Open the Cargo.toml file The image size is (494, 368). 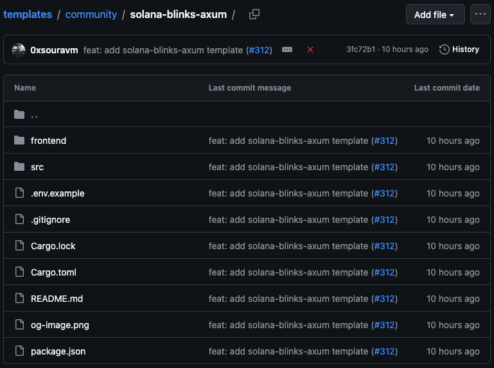[x=53, y=272]
